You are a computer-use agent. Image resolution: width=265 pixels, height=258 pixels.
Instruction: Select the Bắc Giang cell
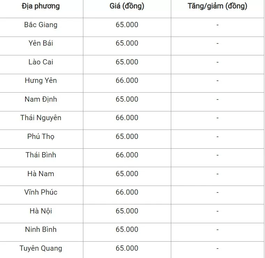[x=41, y=25]
